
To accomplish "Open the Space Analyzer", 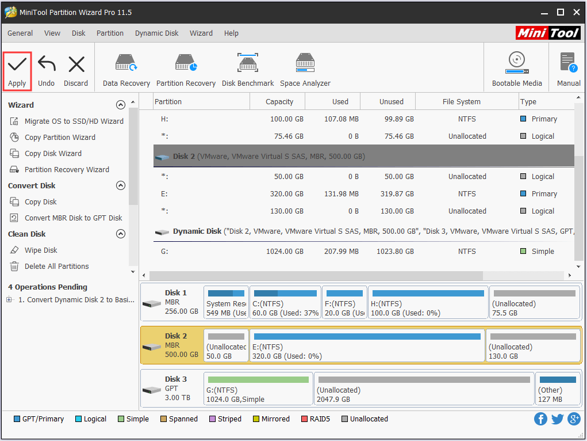I will [305, 70].
